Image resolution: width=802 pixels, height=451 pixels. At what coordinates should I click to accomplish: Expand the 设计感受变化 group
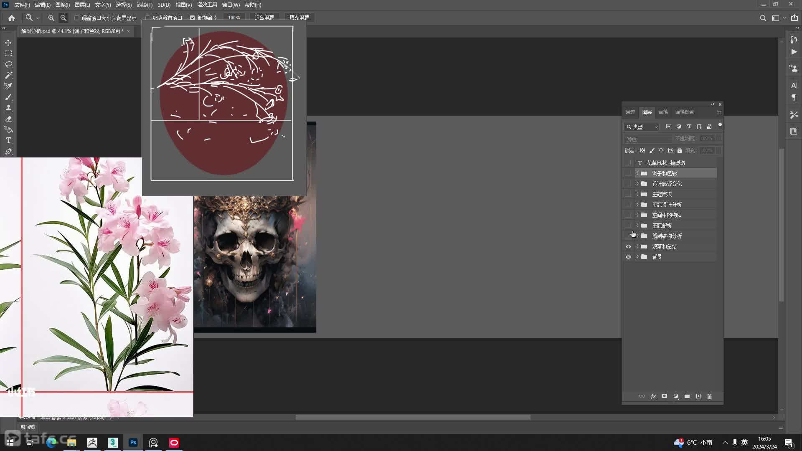pos(637,184)
